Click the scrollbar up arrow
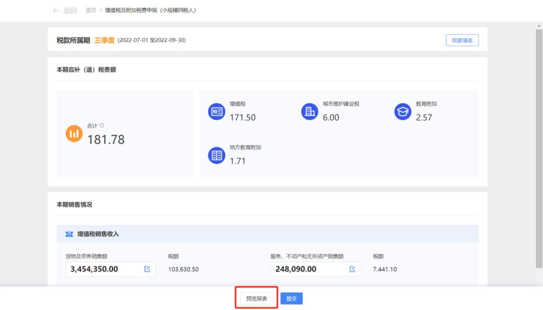This screenshot has width=543, height=310. (x=539, y=25)
